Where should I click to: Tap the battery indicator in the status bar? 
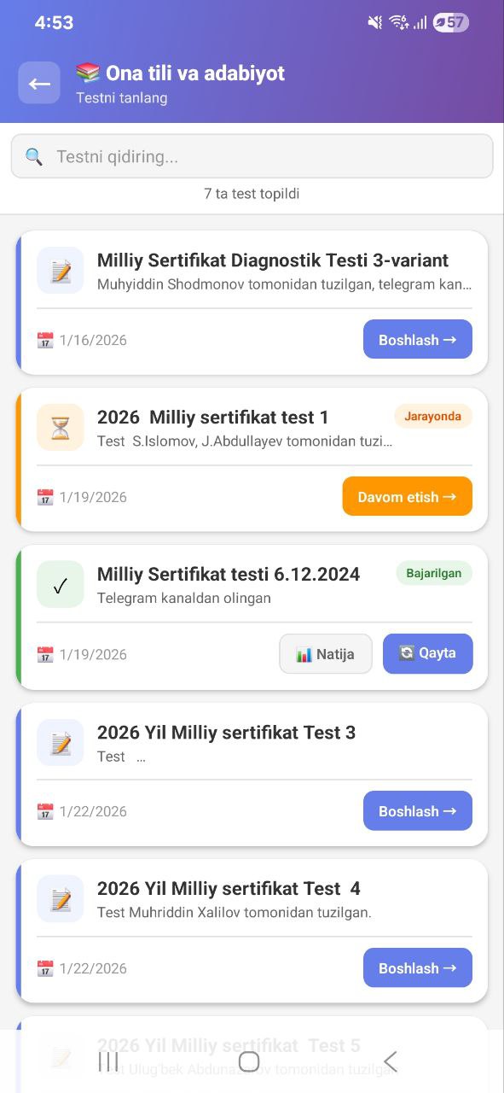click(449, 23)
